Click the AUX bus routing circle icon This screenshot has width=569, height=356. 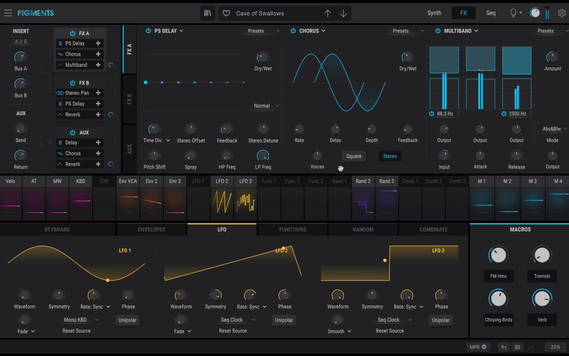point(111,164)
